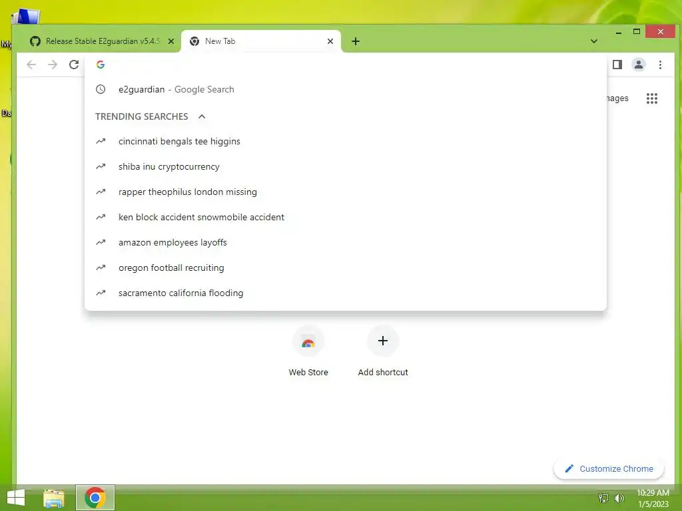
Task: Choose rapper theophilus london missing suggestion
Action: tap(346, 192)
